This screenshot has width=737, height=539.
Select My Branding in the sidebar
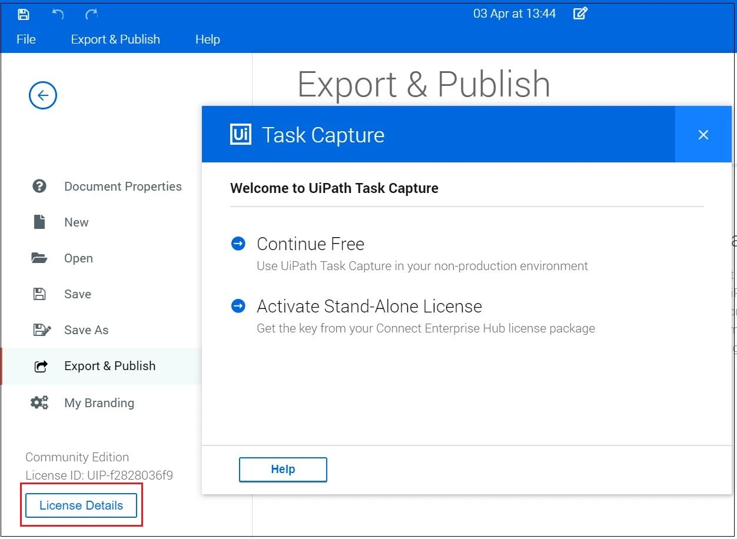(101, 403)
